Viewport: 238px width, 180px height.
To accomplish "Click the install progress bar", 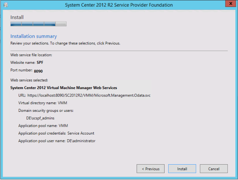I will 38,24.
